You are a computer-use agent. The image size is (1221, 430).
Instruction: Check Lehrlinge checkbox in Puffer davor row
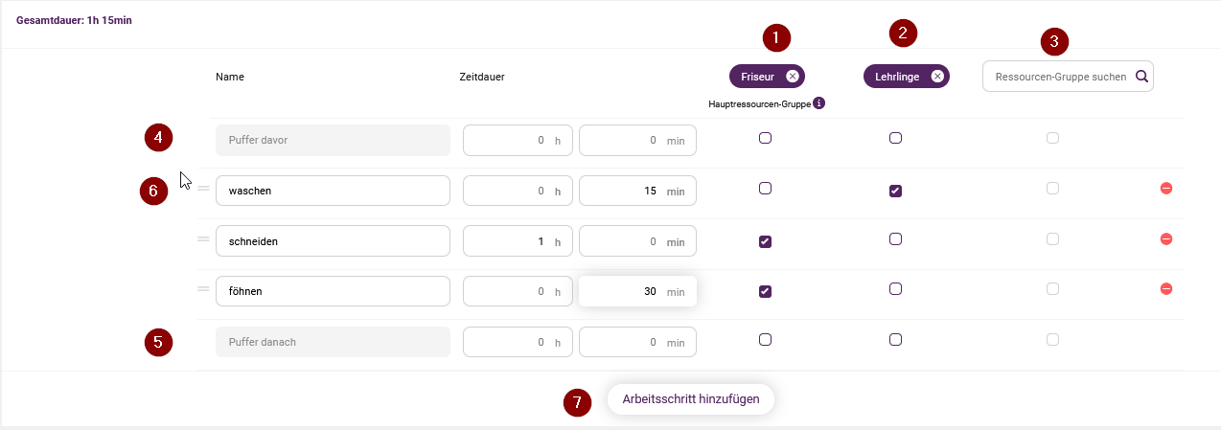pyautogui.click(x=895, y=138)
